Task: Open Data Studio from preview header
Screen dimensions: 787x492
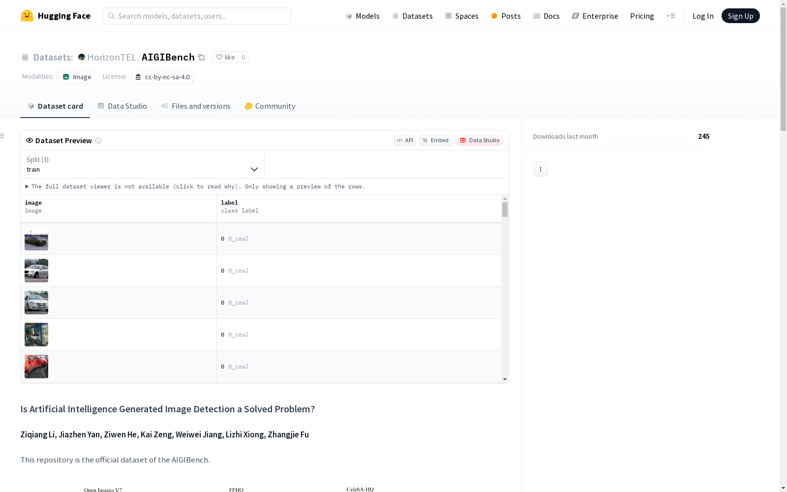Action: tap(479, 140)
